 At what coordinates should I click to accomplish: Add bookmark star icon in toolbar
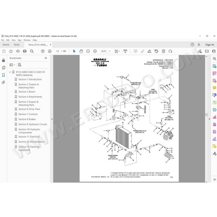(x=11, y=51)
